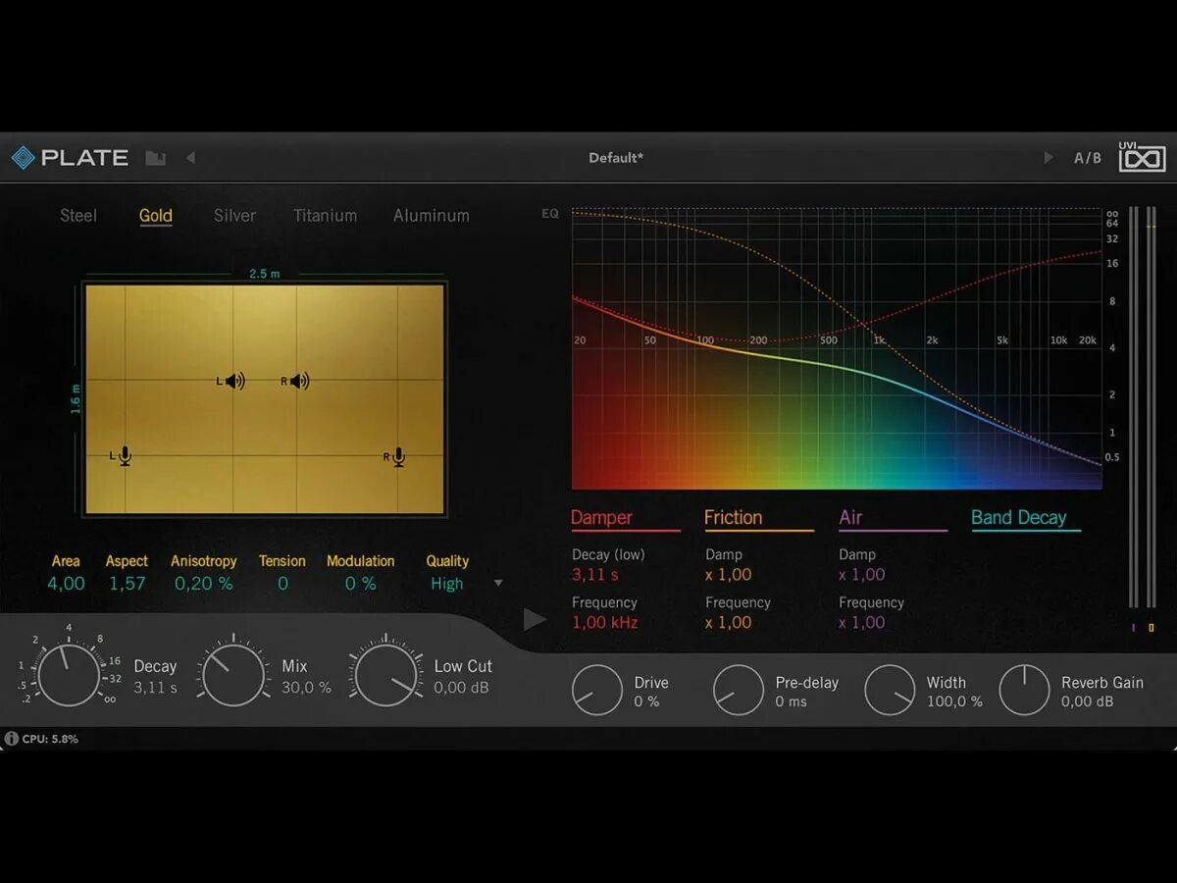Click Friction Frequency value x 1,00
The height and width of the screenshot is (883, 1177).
(729, 623)
